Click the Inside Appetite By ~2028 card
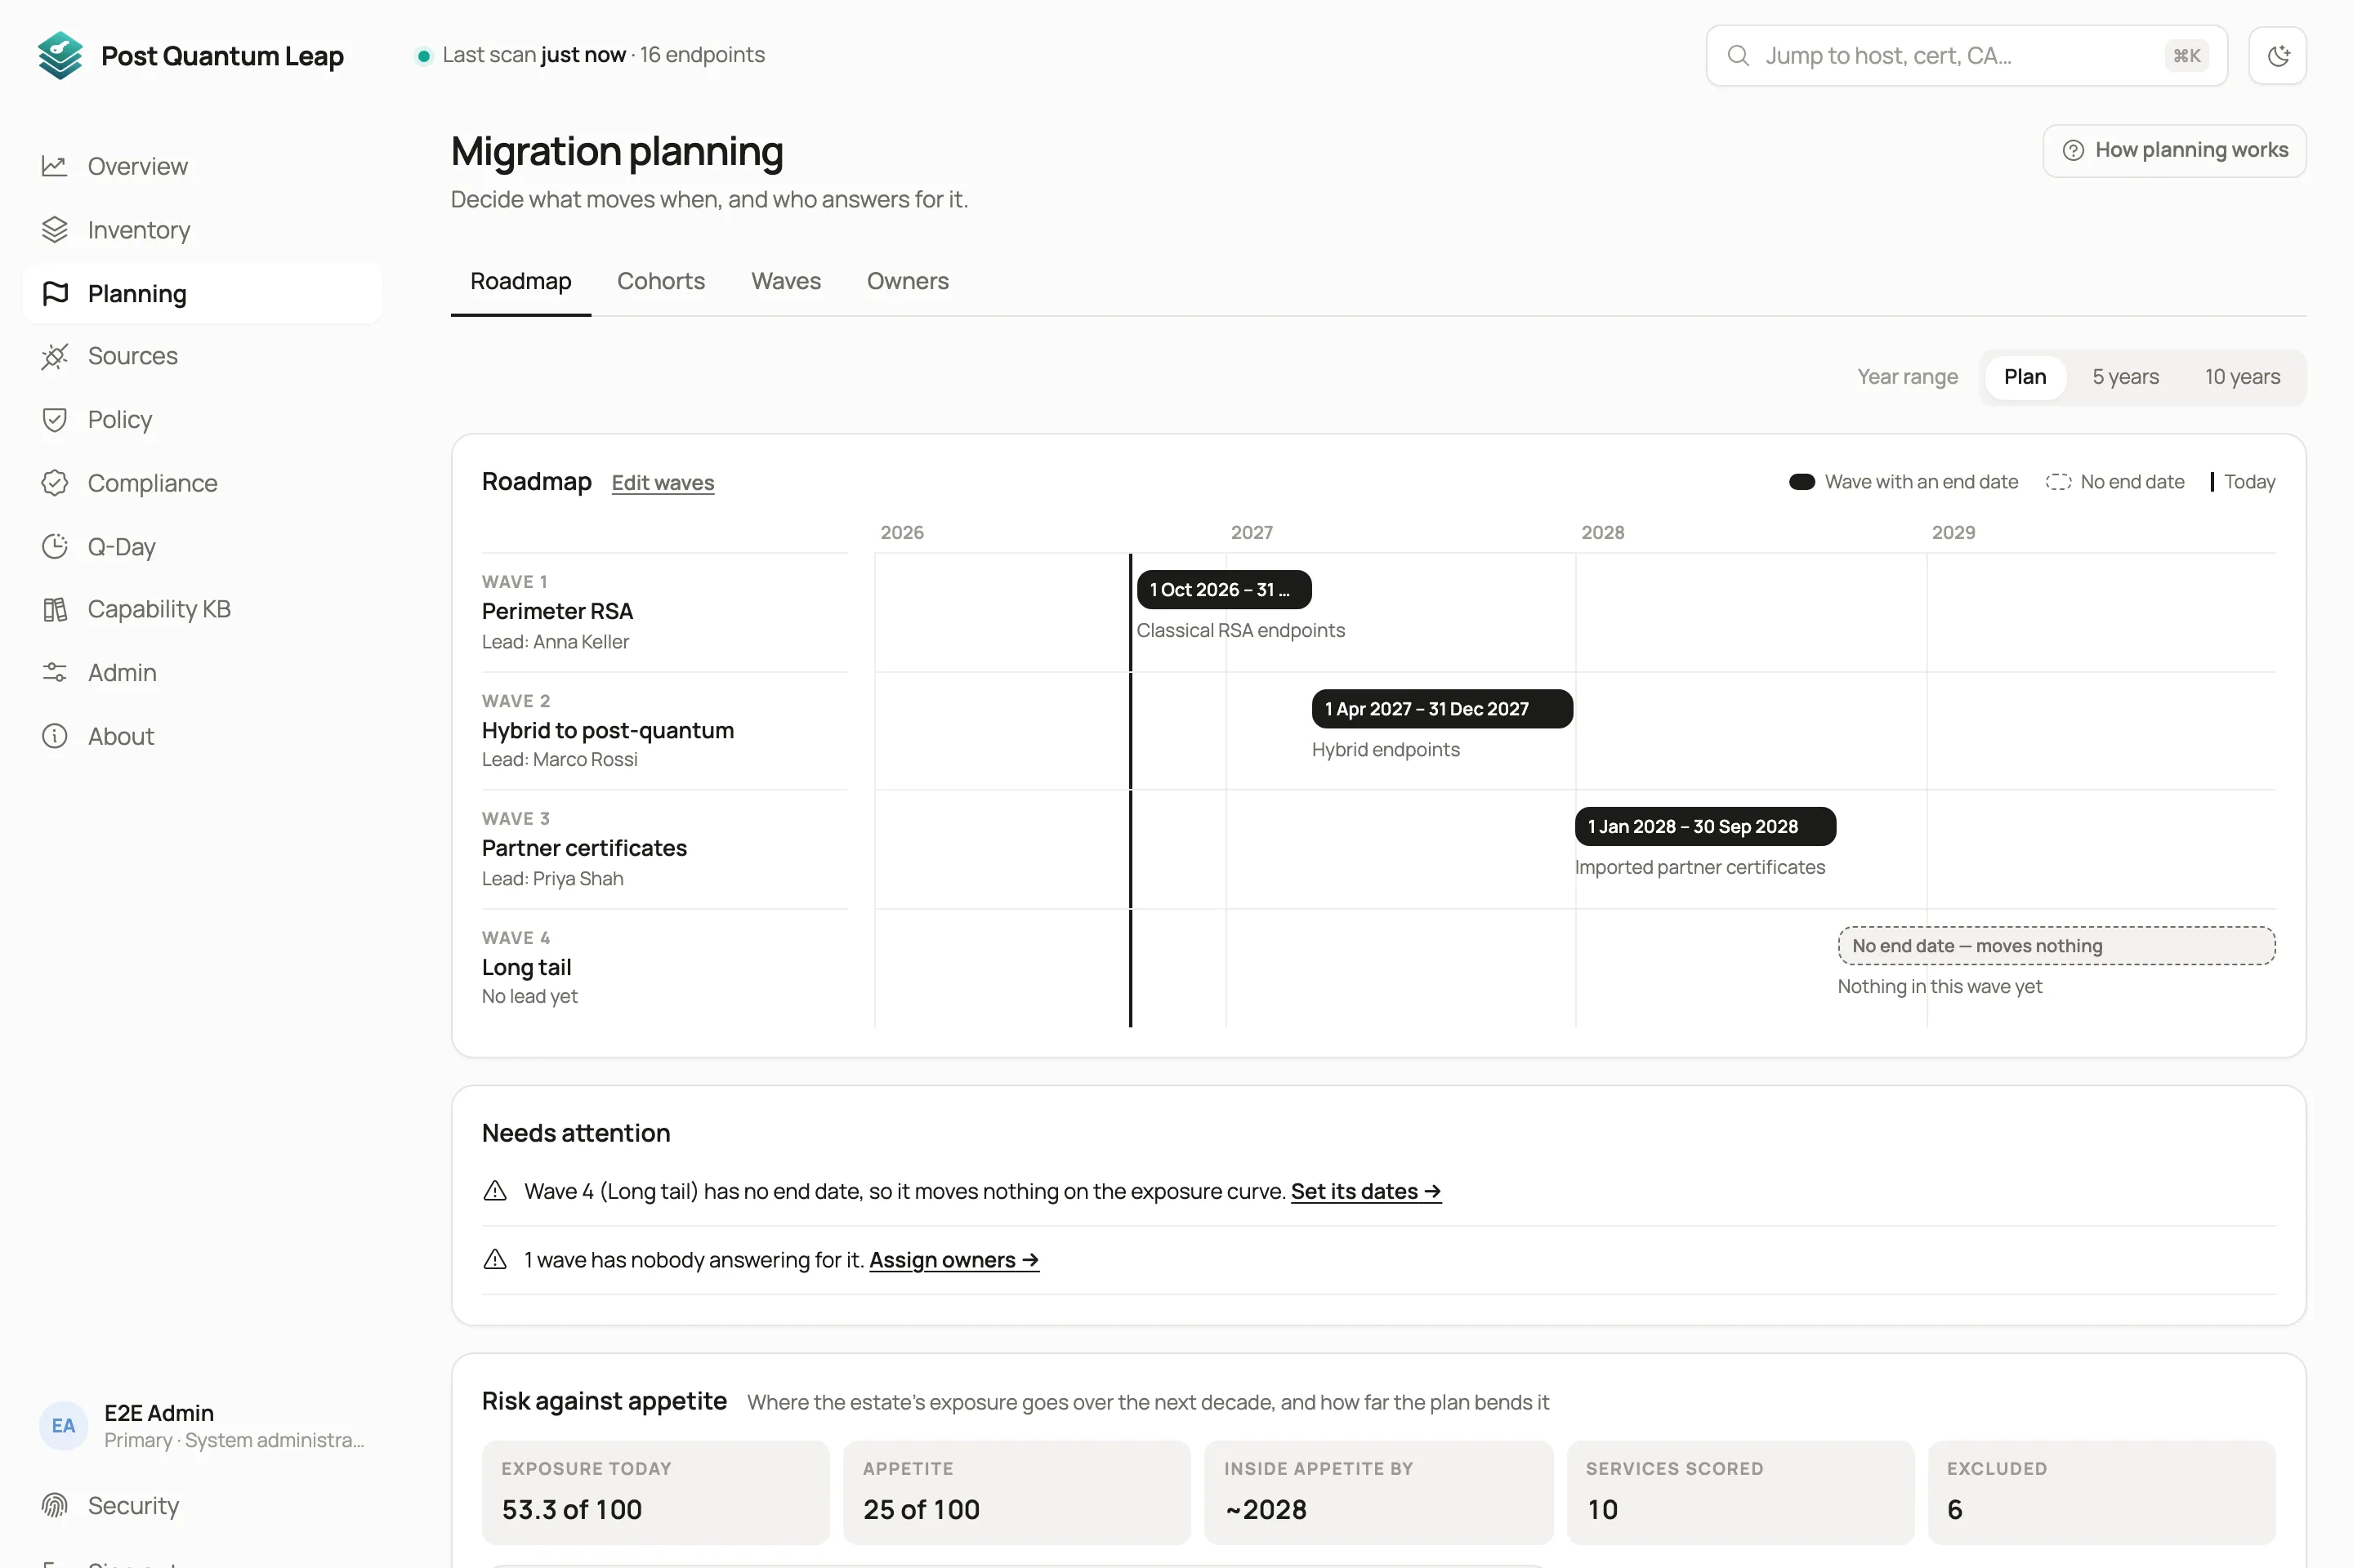The width and height of the screenshot is (2353, 1568). coord(1378,1492)
